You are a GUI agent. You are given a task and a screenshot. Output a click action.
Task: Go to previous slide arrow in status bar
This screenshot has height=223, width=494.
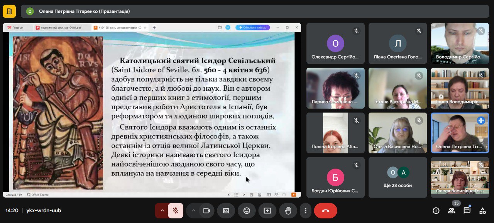pos(228,195)
